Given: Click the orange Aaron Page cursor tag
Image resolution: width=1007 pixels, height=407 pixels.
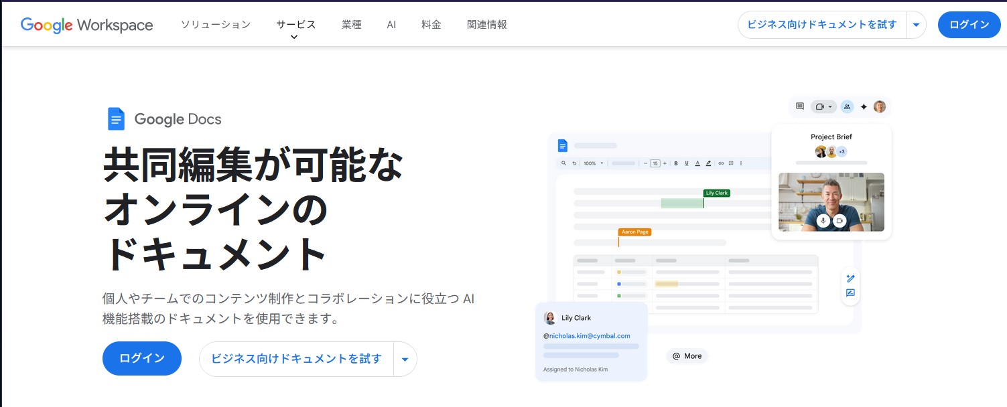Looking at the screenshot, I should (x=634, y=232).
